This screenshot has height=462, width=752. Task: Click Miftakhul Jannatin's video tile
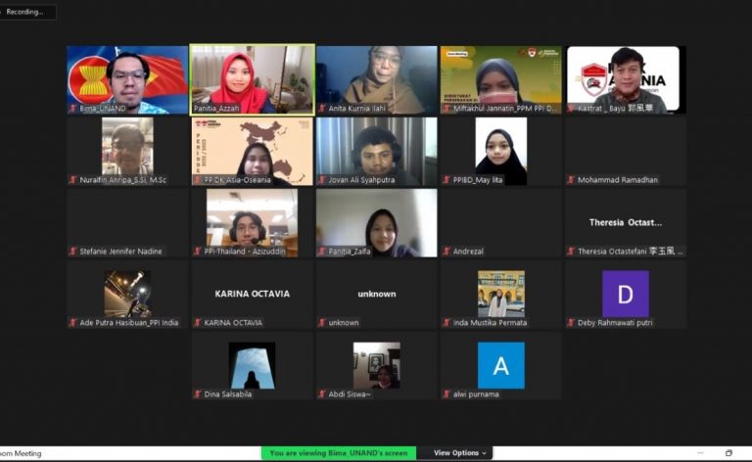tap(500, 74)
